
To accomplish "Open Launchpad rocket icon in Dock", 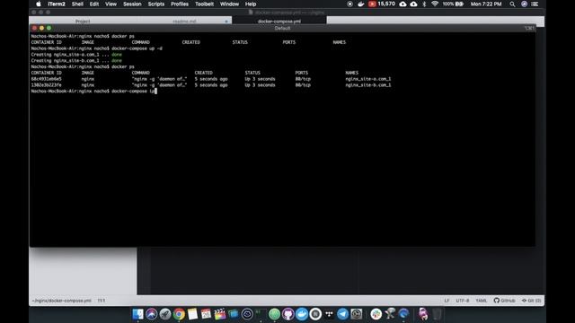I will coord(165,314).
